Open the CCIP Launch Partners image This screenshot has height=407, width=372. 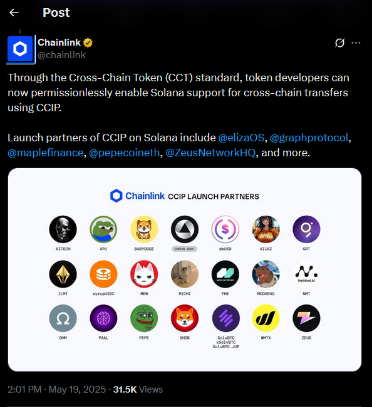(x=185, y=269)
